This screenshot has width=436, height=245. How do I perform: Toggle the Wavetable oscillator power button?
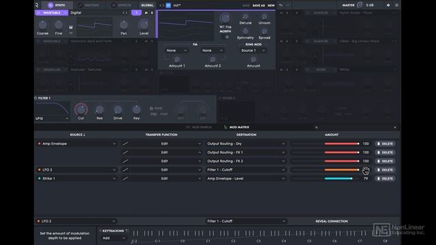pyautogui.click(x=38, y=13)
